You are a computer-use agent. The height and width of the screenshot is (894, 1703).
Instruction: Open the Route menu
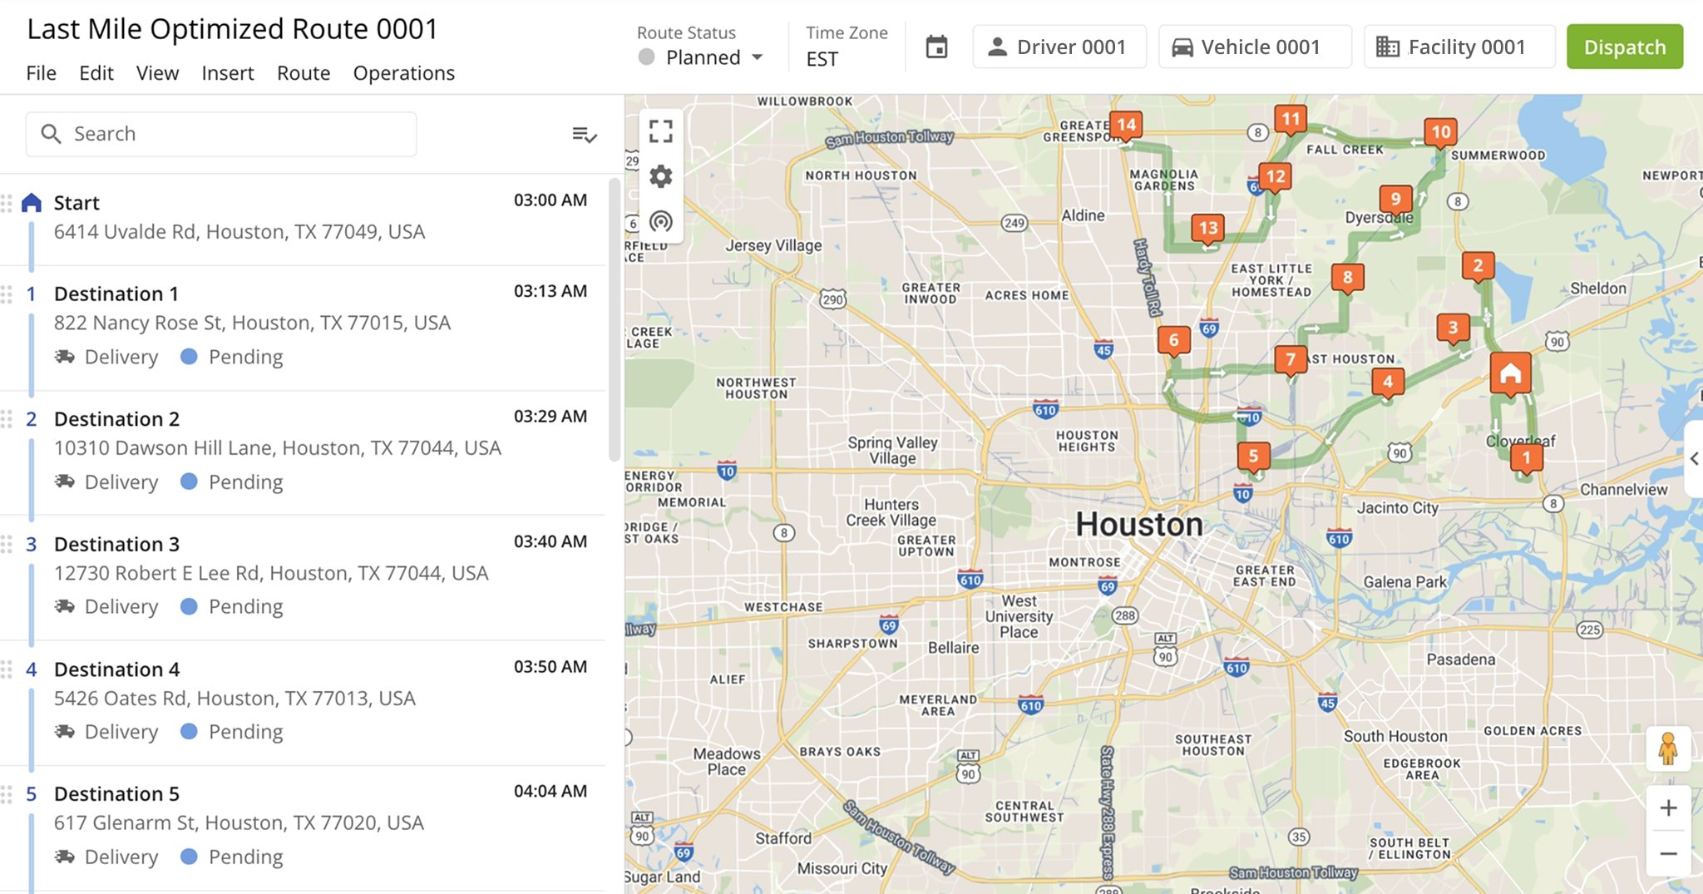303,73
